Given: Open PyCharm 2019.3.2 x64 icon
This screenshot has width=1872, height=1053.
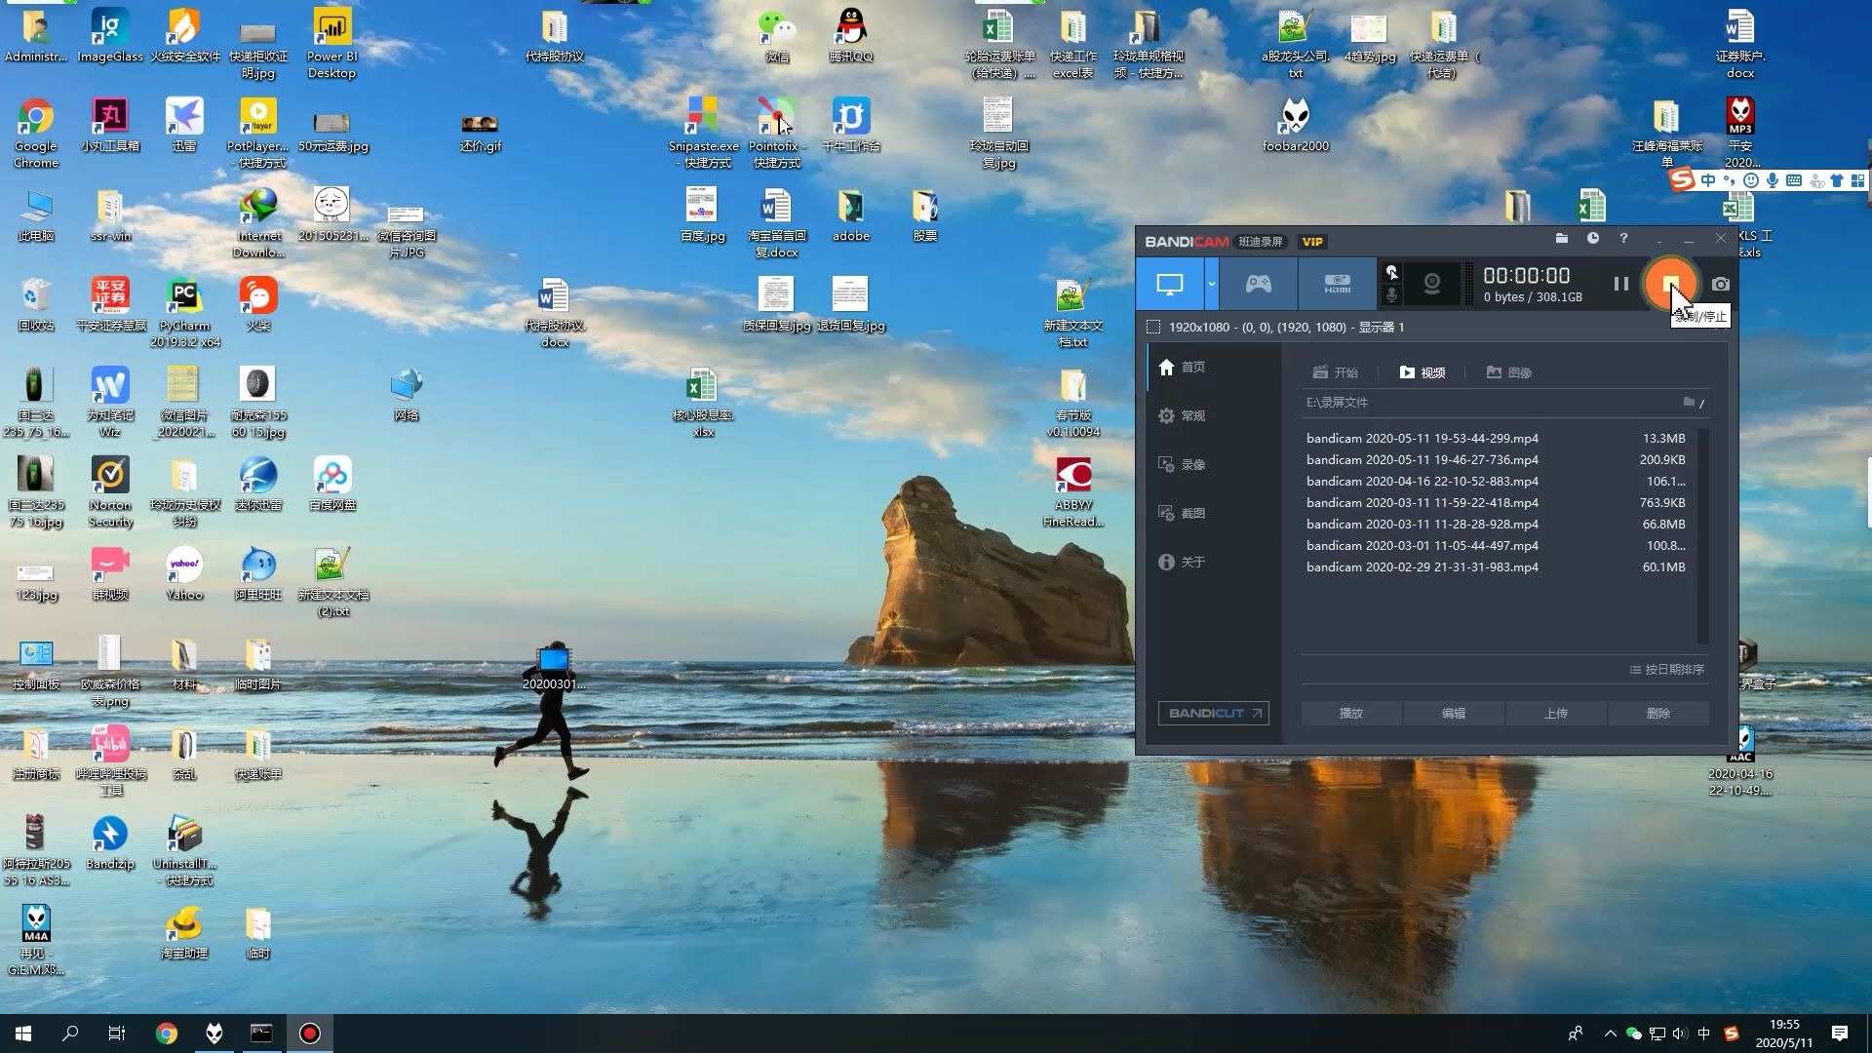Looking at the screenshot, I should pos(184,313).
